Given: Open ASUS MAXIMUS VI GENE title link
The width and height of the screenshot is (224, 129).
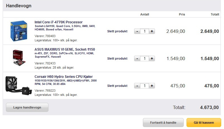Looking at the screenshot, I should click(65, 49).
